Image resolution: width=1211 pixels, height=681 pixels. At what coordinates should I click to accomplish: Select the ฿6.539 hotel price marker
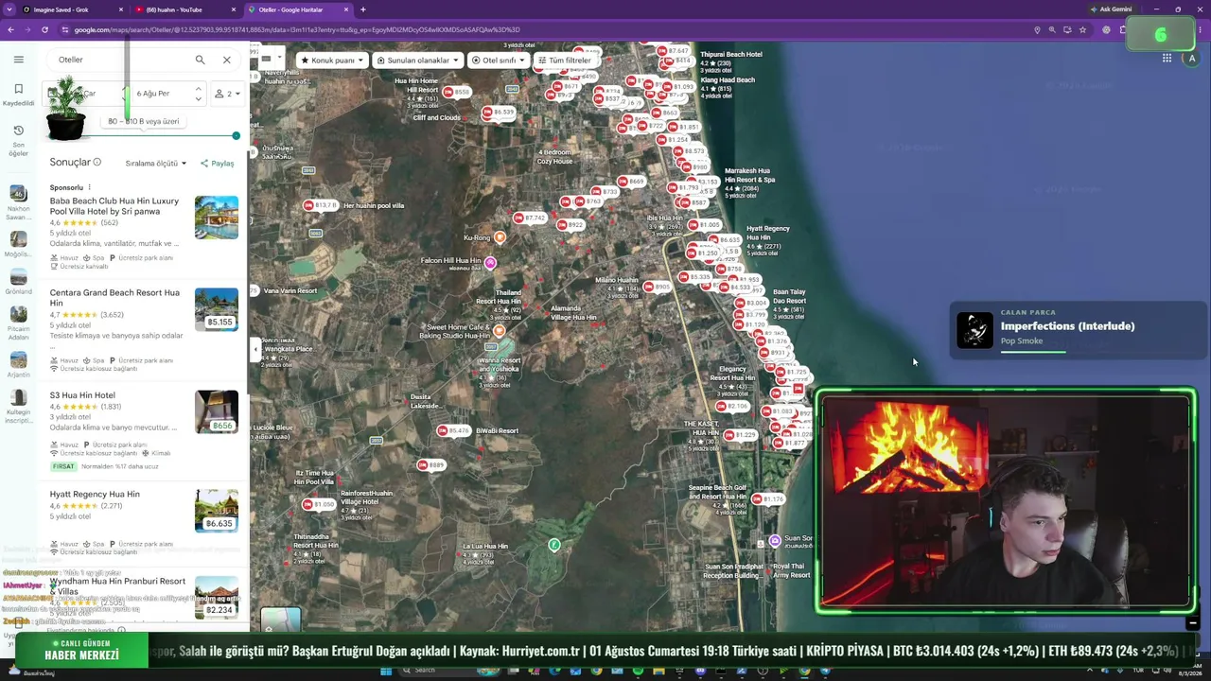pos(498,113)
